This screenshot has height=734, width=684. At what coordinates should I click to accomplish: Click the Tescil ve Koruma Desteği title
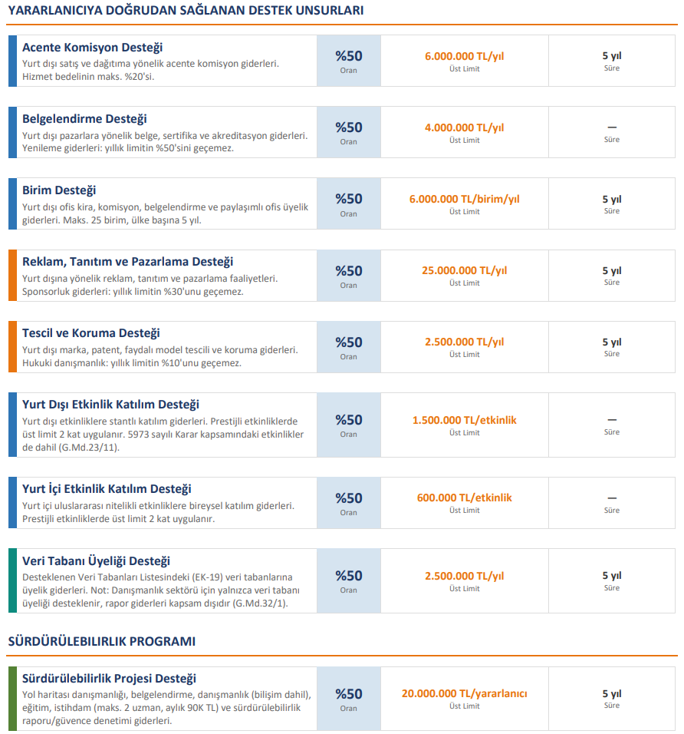[x=90, y=333]
